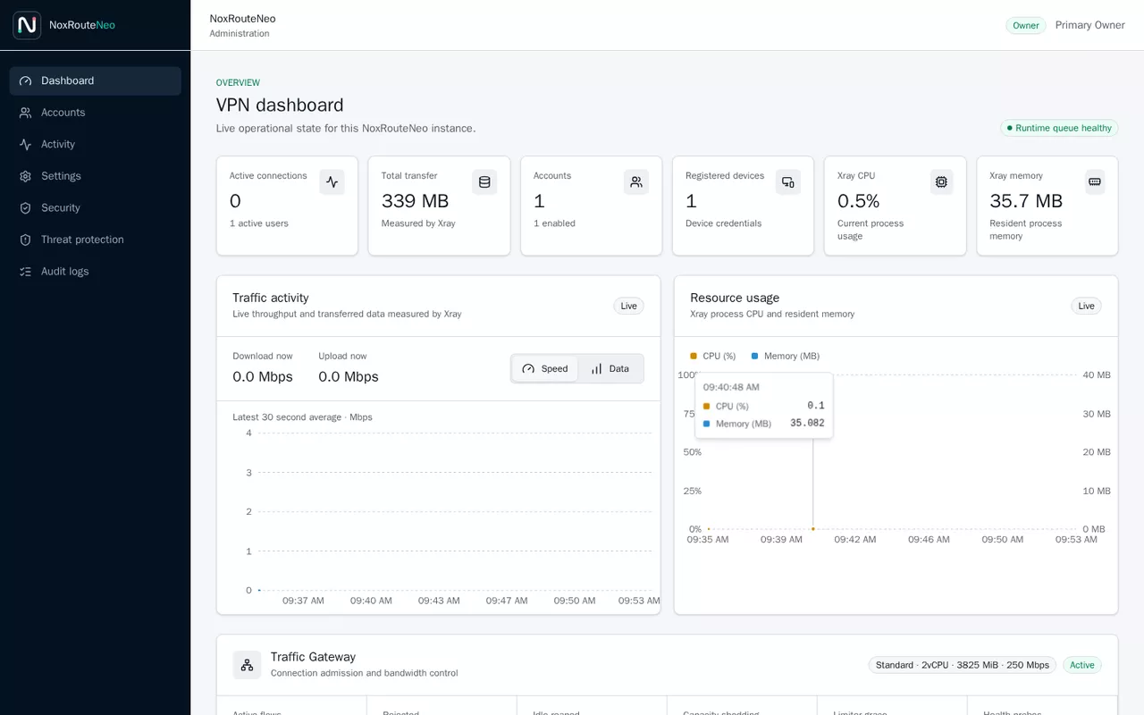Image resolution: width=1144 pixels, height=715 pixels.
Task: Click the Dashboard gauge icon in sidebar
Action: 25,80
